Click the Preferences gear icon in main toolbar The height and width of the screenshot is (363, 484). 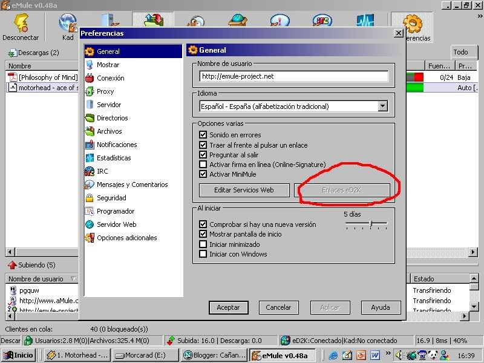pos(413,24)
